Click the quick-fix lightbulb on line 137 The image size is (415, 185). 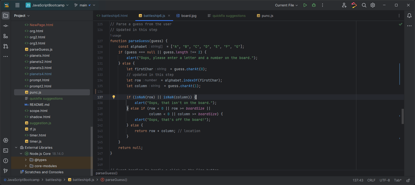pyautogui.click(x=114, y=97)
